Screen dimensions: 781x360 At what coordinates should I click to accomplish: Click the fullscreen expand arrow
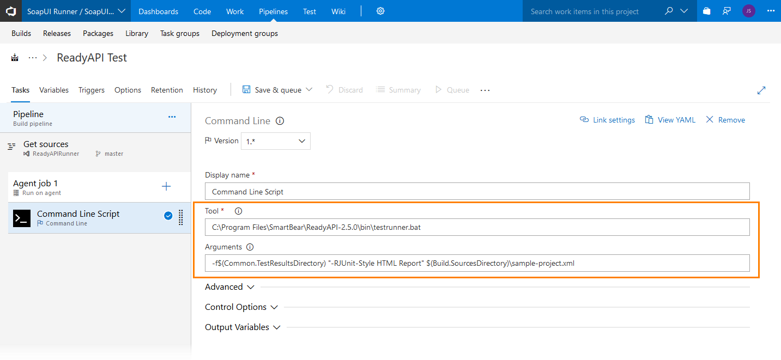click(x=761, y=90)
